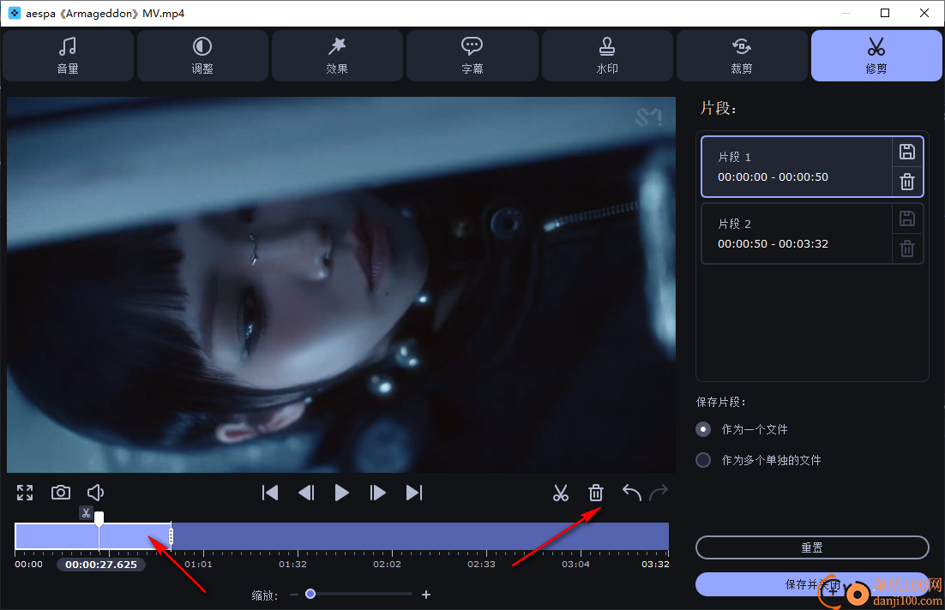The image size is (945, 610).
Task: Open the 音量 volume tab
Action: [x=68, y=56]
